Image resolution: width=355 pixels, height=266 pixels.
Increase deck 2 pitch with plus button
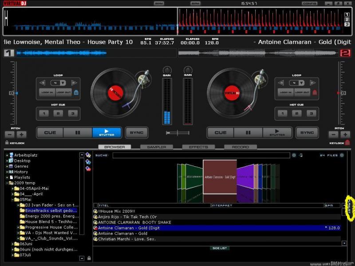346,135
